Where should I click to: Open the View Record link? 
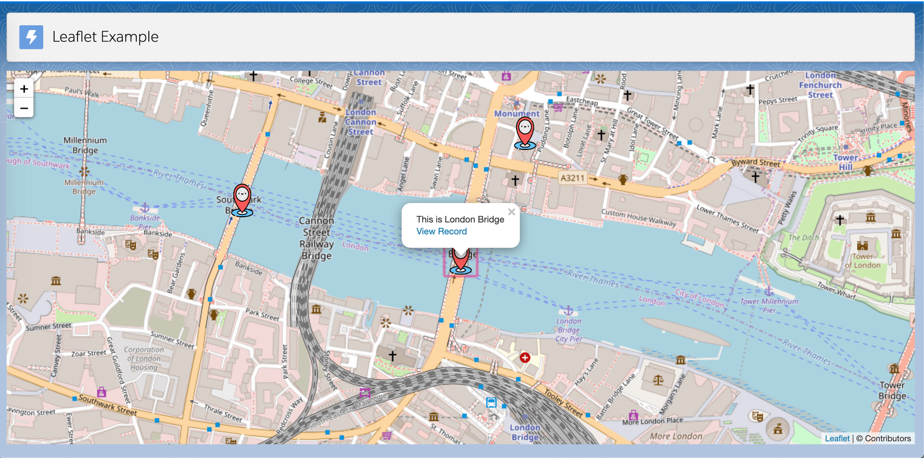(x=441, y=232)
